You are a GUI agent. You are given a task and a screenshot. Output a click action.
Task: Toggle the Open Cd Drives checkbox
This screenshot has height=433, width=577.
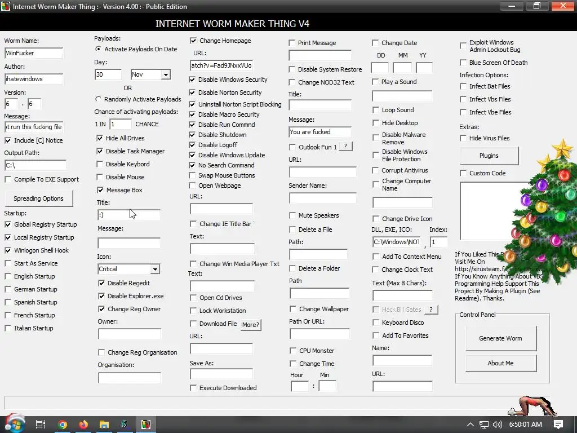coord(193,298)
